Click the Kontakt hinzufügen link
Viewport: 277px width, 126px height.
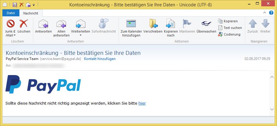100,59
